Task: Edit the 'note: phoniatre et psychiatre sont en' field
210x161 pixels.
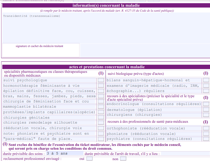Action: click(49, 133)
